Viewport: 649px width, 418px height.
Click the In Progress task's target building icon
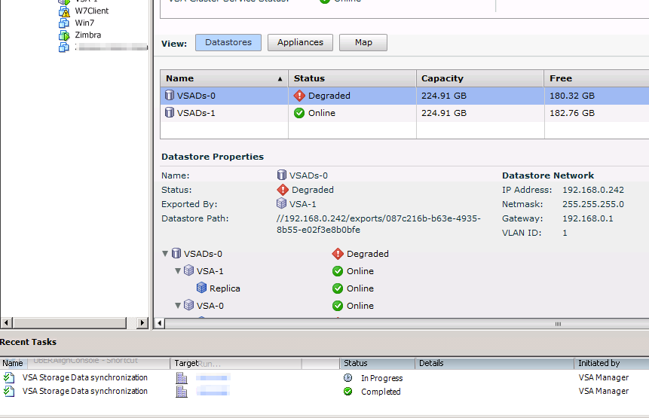[x=182, y=378]
